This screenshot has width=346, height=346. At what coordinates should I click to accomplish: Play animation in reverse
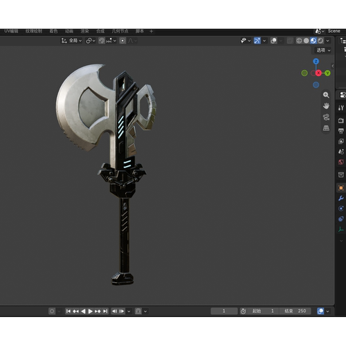83,311
